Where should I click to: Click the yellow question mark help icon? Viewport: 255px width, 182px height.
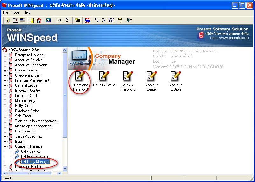pyautogui.click(x=120, y=20)
